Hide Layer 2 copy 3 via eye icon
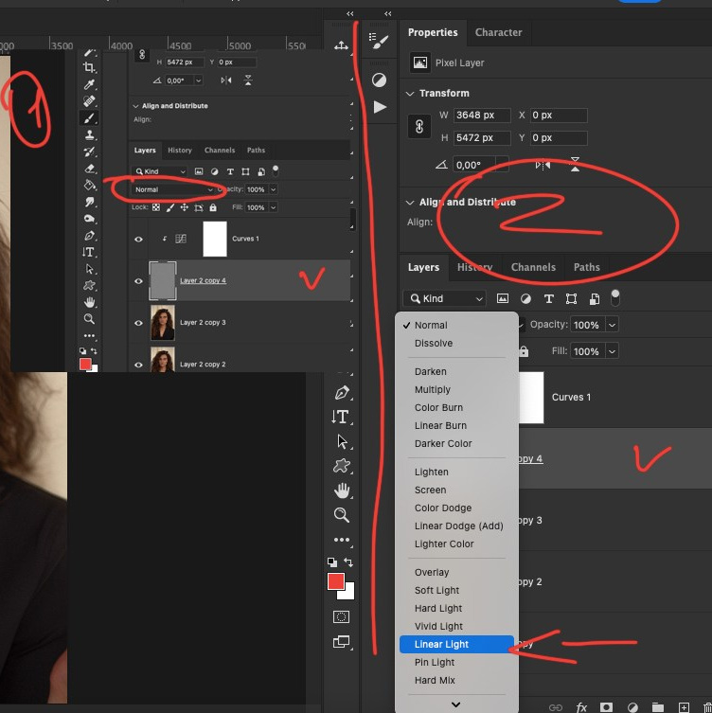This screenshot has height=713, width=712. coord(138,323)
